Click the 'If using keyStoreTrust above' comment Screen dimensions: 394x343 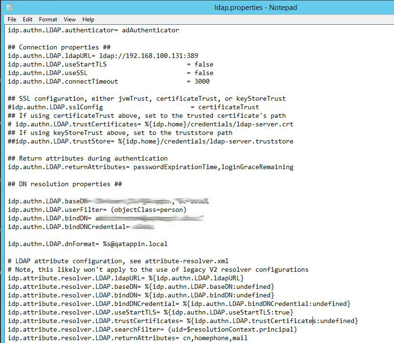tap(120, 133)
